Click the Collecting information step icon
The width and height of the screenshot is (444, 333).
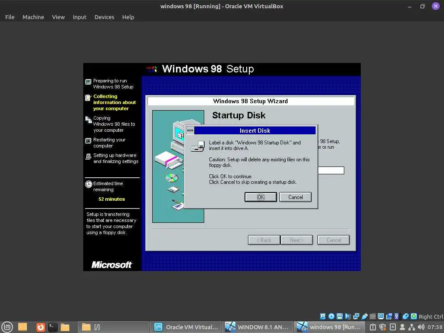(88, 98)
